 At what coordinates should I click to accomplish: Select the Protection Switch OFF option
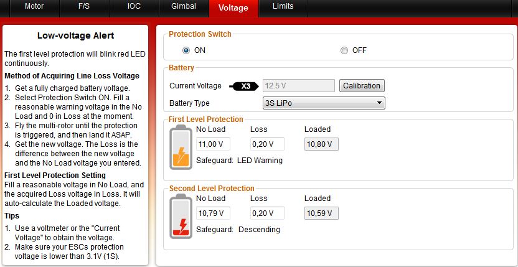coord(344,50)
